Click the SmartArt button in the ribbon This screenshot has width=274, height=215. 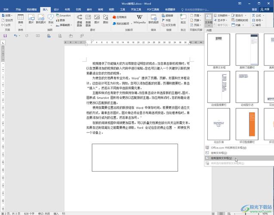[x=63, y=15]
